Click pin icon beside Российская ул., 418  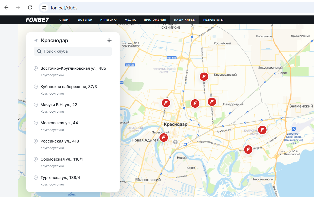tap(36, 141)
